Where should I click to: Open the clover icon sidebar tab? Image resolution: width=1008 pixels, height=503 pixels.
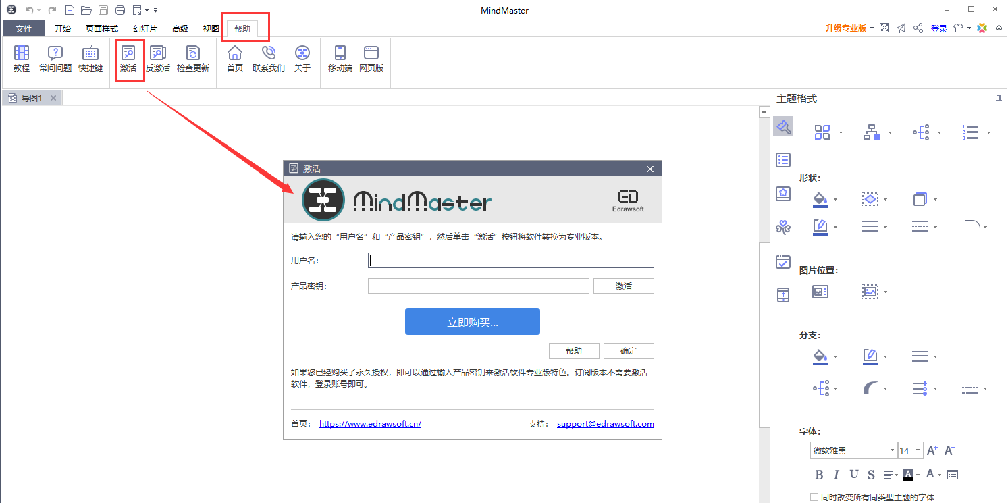[x=783, y=228]
